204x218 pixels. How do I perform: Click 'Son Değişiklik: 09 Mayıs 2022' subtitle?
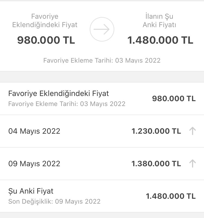[x=54, y=201]
